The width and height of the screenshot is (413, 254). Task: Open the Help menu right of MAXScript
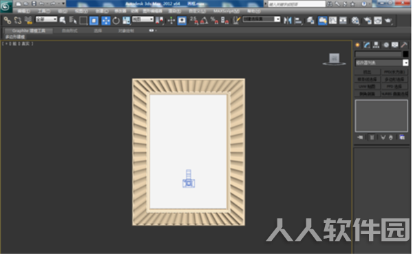click(254, 11)
